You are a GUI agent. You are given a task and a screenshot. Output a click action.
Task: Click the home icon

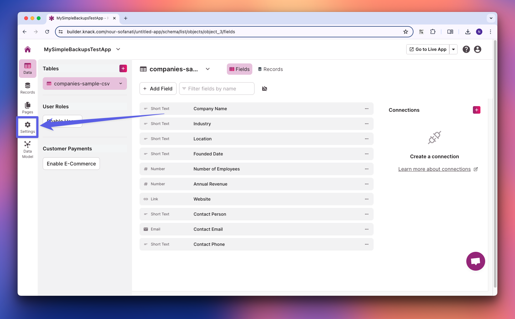coord(28,49)
